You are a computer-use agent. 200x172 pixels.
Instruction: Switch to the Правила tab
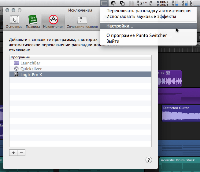click(x=33, y=22)
